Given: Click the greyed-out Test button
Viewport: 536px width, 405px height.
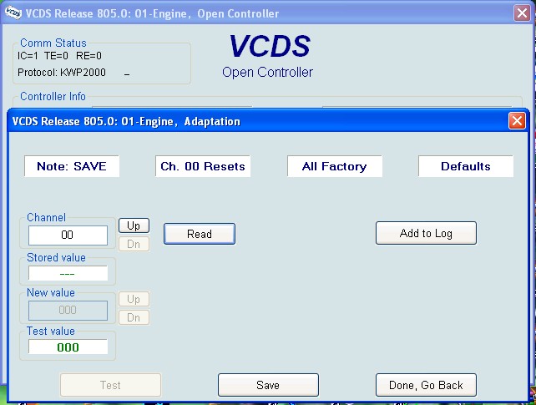Looking at the screenshot, I should (x=110, y=385).
